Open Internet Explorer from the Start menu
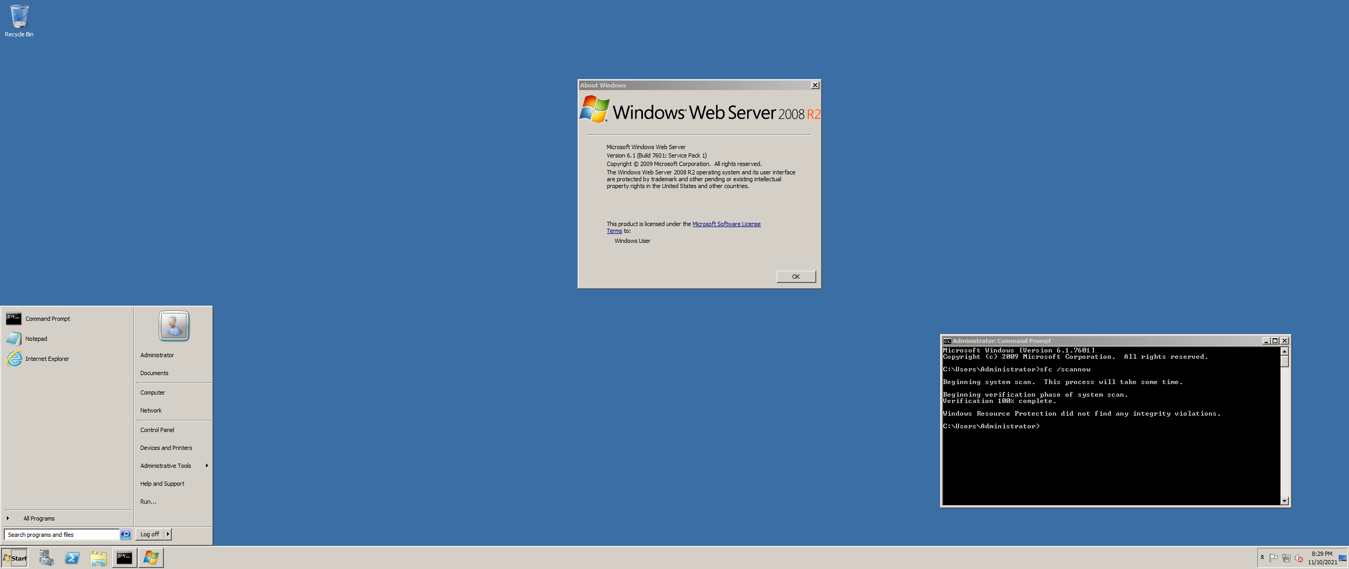Screen dimensions: 1349x569 (67, 359)
